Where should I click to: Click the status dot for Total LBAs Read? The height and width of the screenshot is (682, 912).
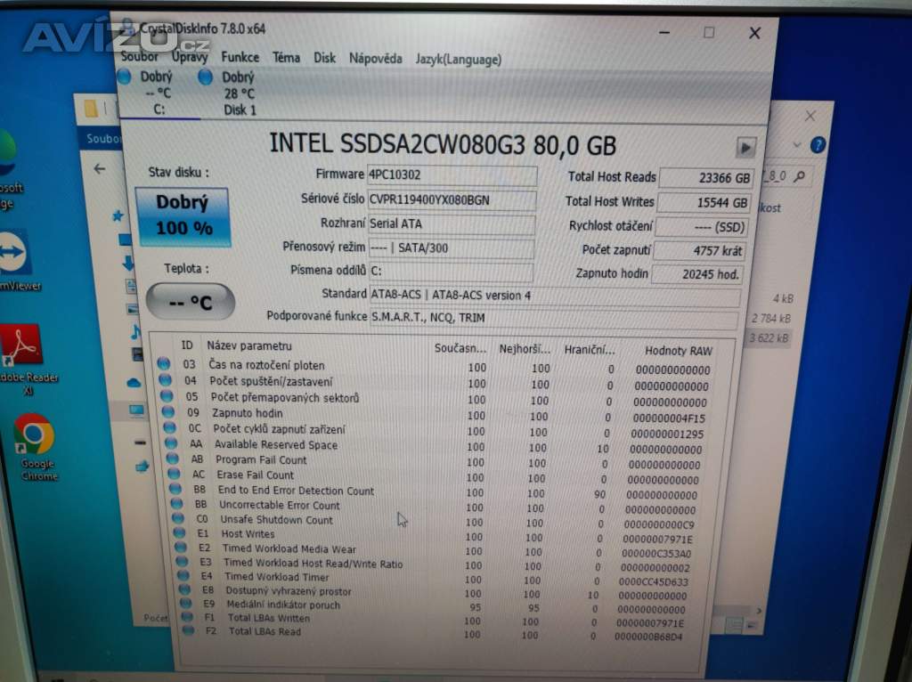click(x=189, y=630)
